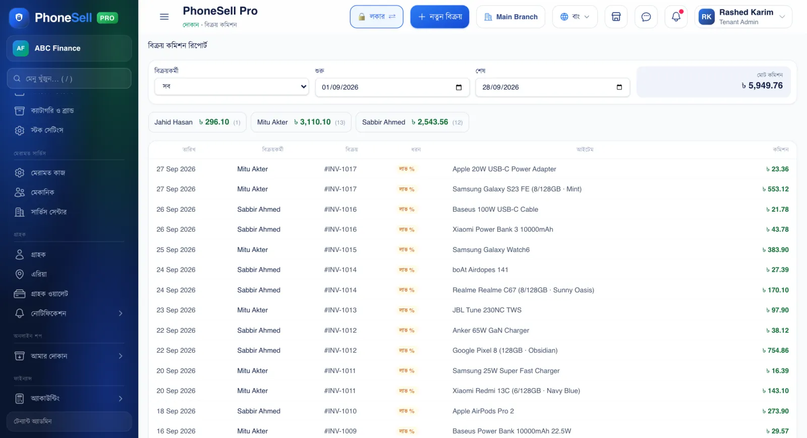Image resolution: width=807 pixels, height=438 pixels.
Task: Open the store icon in header
Action: pos(616,17)
